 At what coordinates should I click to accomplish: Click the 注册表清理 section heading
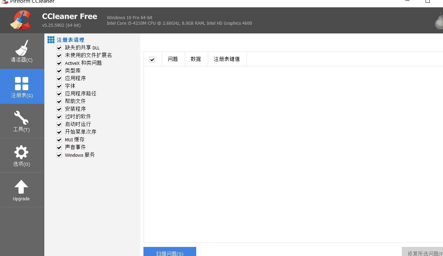(71, 40)
